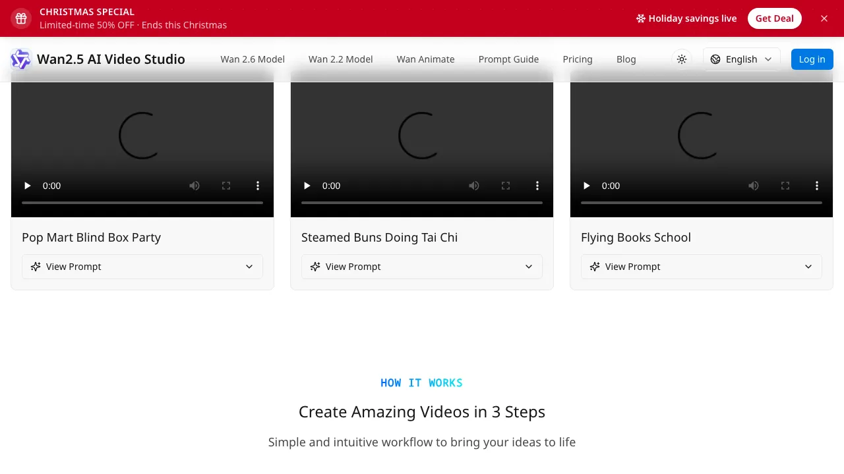Play the Steamed Buns Doing Tai Chi video

[307, 186]
